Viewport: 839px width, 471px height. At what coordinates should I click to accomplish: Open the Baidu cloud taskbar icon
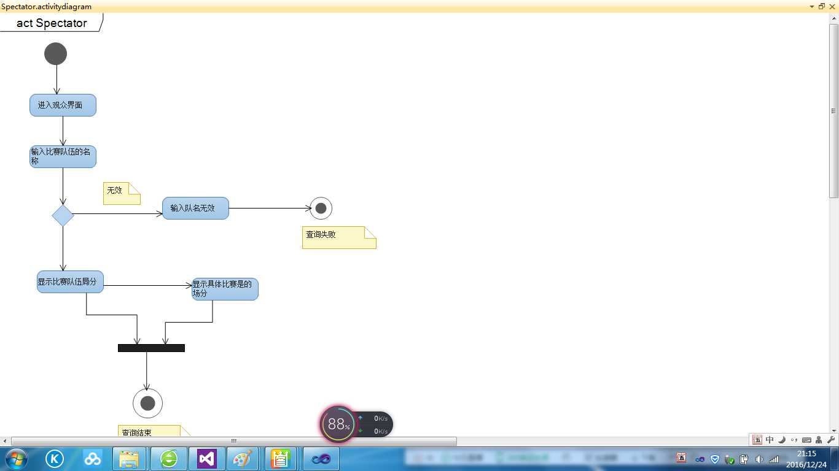pyautogui.click(x=93, y=458)
